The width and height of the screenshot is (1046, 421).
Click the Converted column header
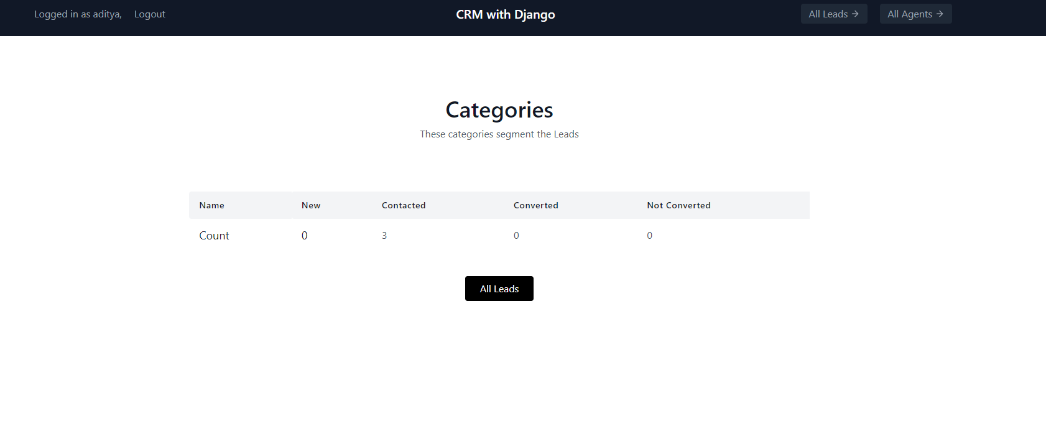click(535, 205)
